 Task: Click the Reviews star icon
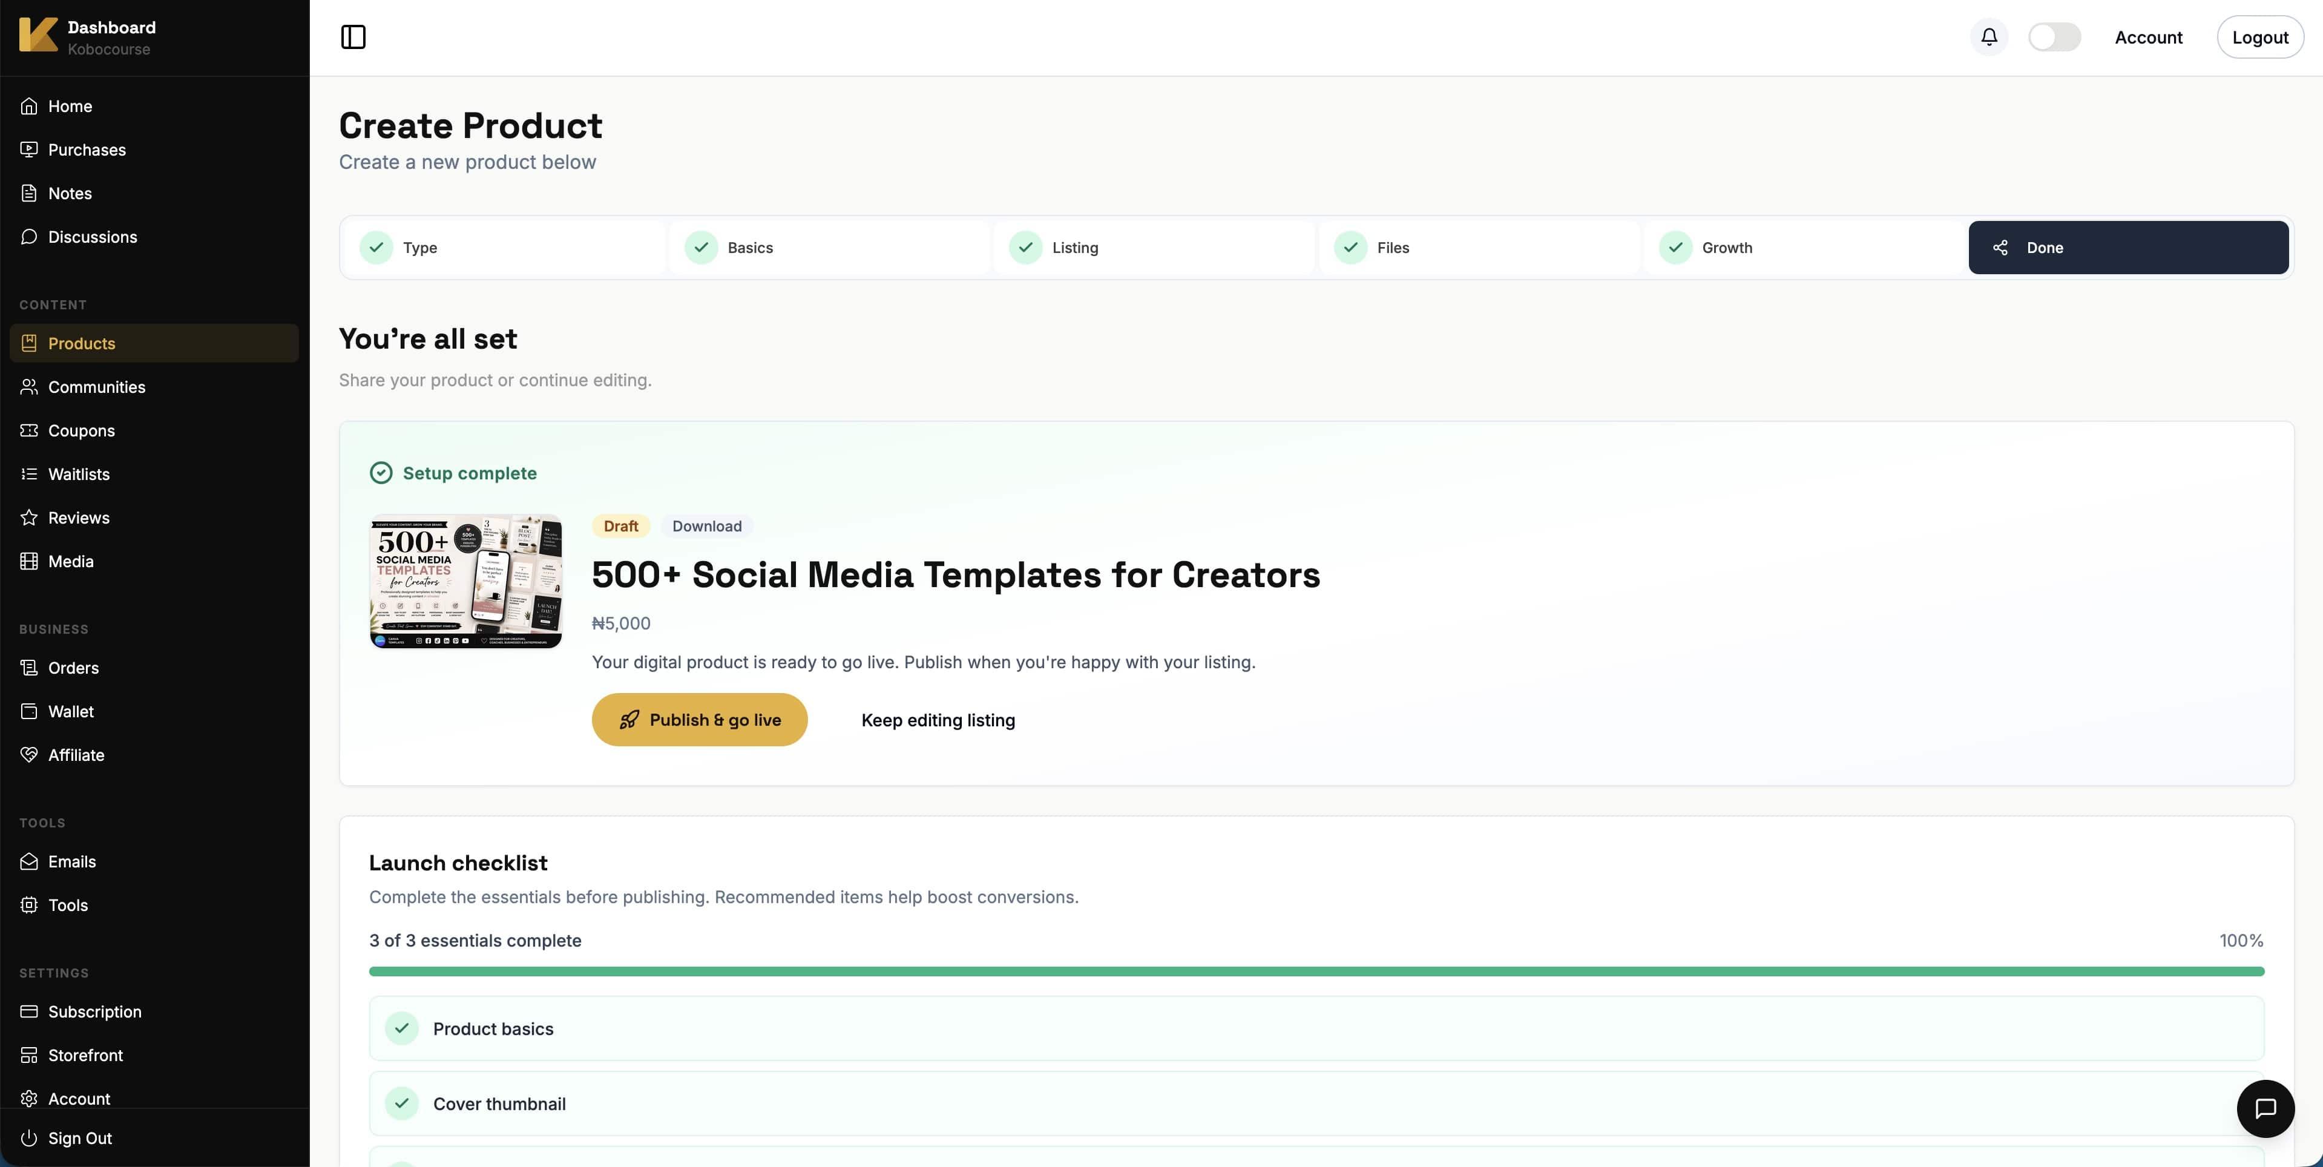pyautogui.click(x=29, y=518)
